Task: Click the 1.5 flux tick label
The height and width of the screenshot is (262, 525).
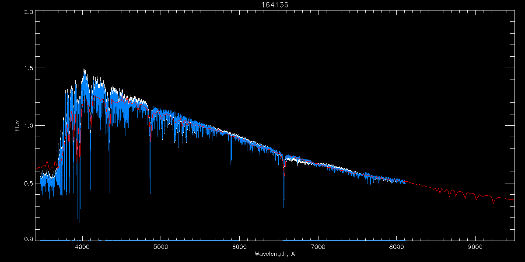Action: (x=29, y=69)
